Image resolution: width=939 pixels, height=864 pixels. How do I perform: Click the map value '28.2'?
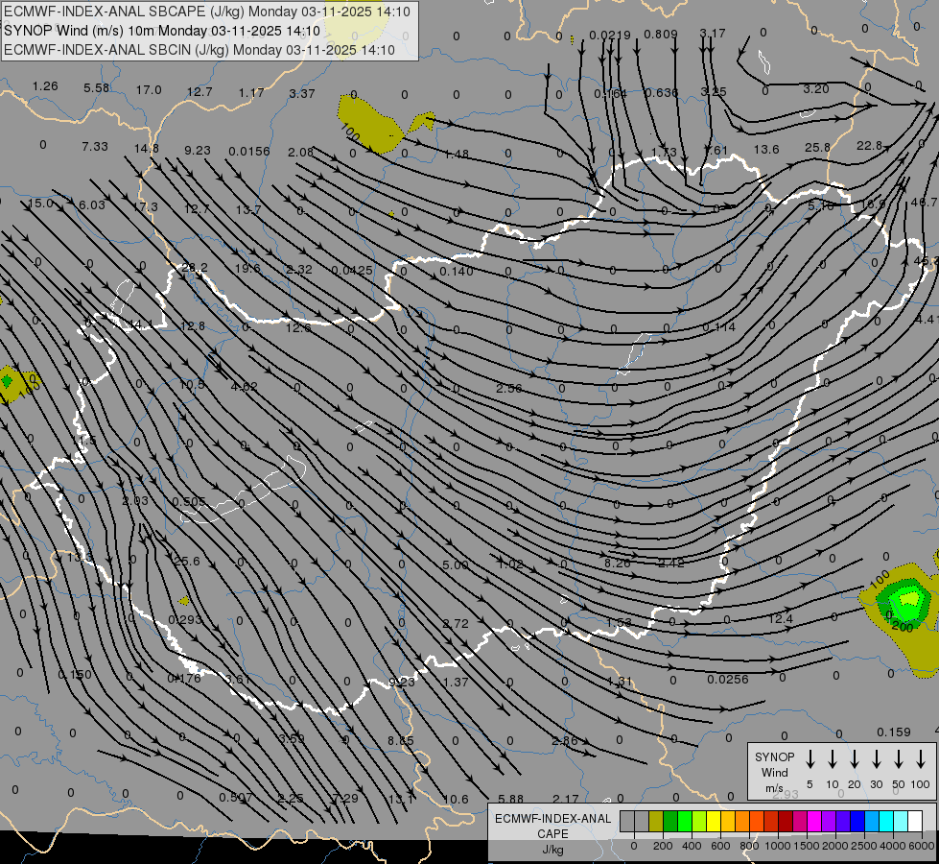pyautogui.click(x=195, y=268)
